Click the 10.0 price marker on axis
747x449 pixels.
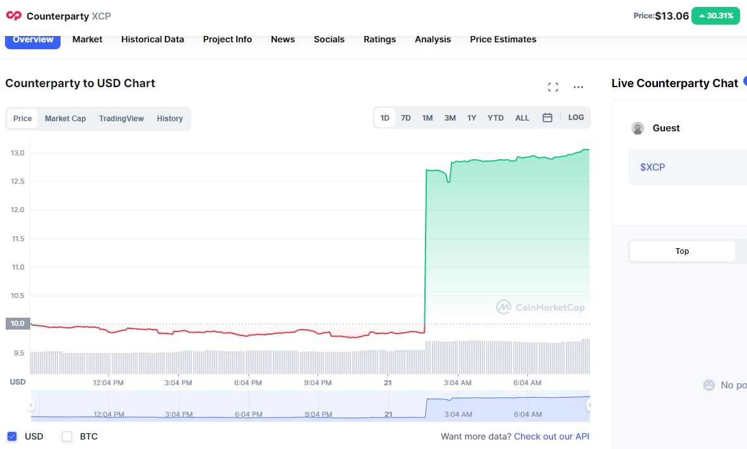[x=18, y=323]
